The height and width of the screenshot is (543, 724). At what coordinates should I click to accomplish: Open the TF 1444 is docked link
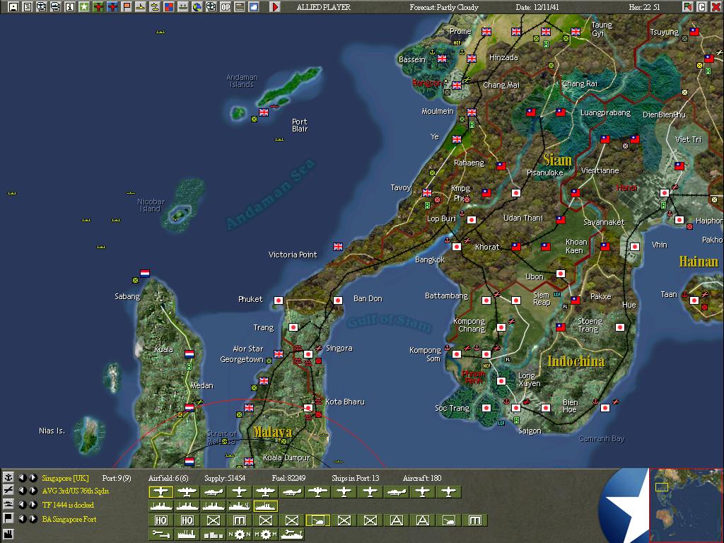tap(68, 505)
